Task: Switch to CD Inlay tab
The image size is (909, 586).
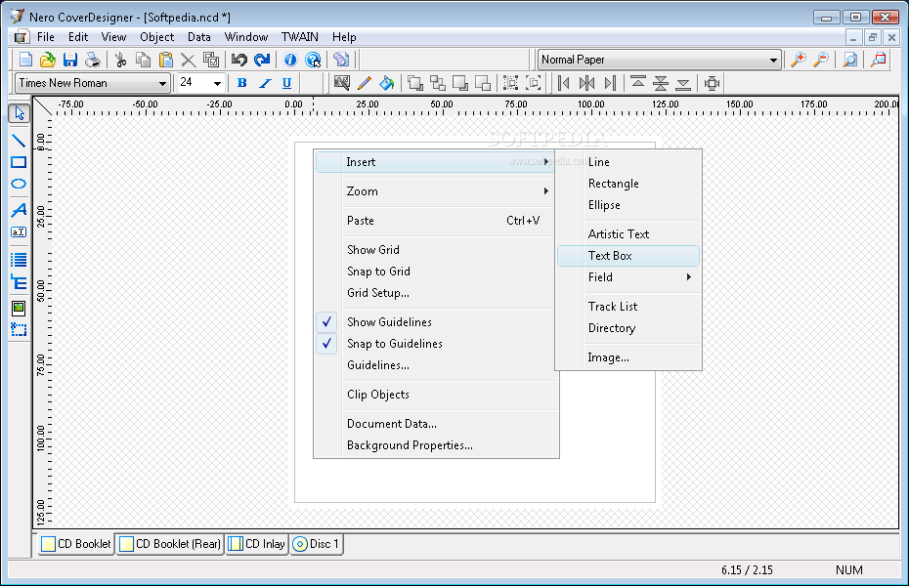Action: tap(257, 544)
